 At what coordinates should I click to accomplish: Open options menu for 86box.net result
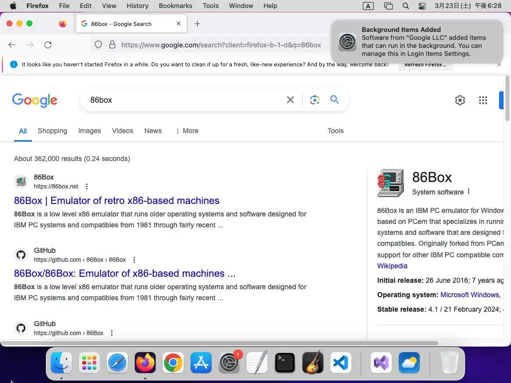point(87,187)
